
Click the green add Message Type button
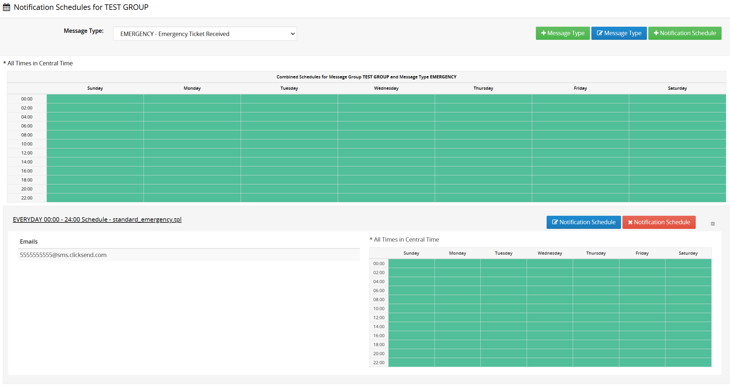pyautogui.click(x=563, y=33)
